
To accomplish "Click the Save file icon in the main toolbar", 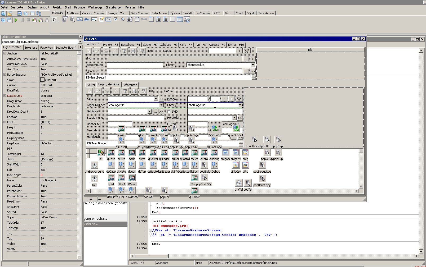I will pyautogui.click(x=19, y=13).
